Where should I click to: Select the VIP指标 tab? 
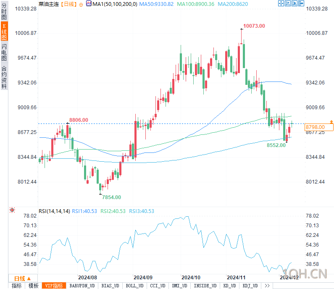coord(54,286)
